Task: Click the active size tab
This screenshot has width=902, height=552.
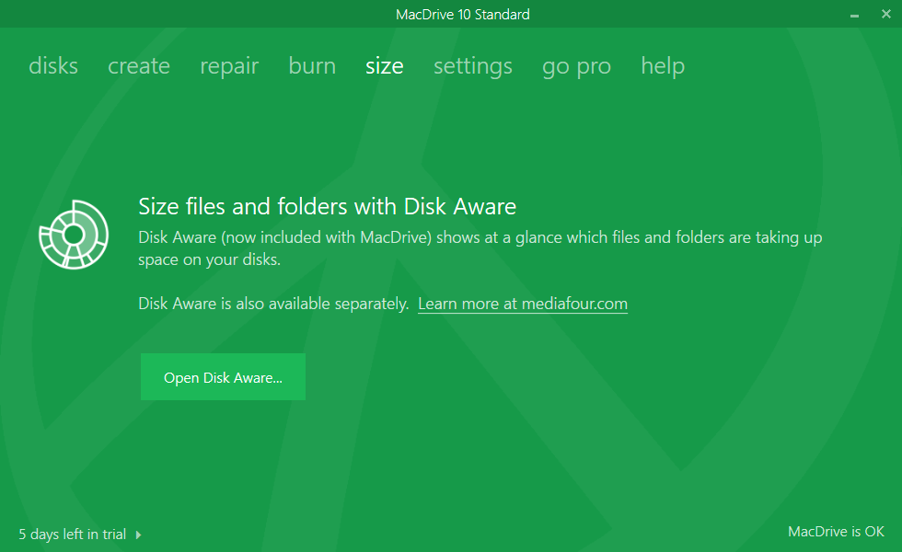Action: (384, 66)
